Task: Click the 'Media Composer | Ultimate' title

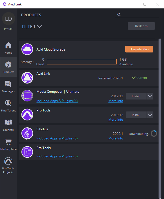Action: click(58, 92)
